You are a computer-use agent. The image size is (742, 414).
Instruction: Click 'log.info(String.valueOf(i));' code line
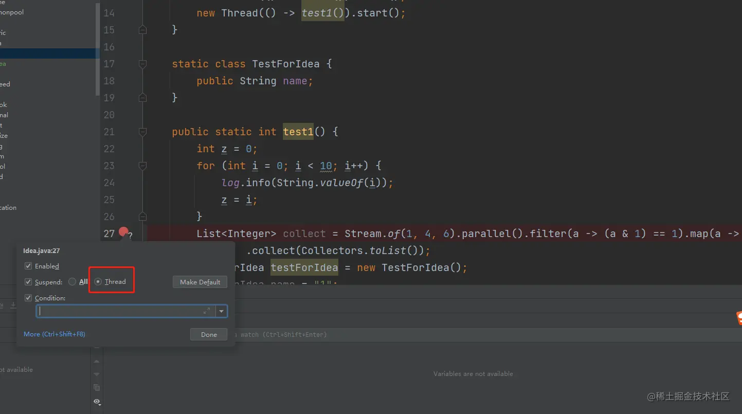tap(307, 183)
